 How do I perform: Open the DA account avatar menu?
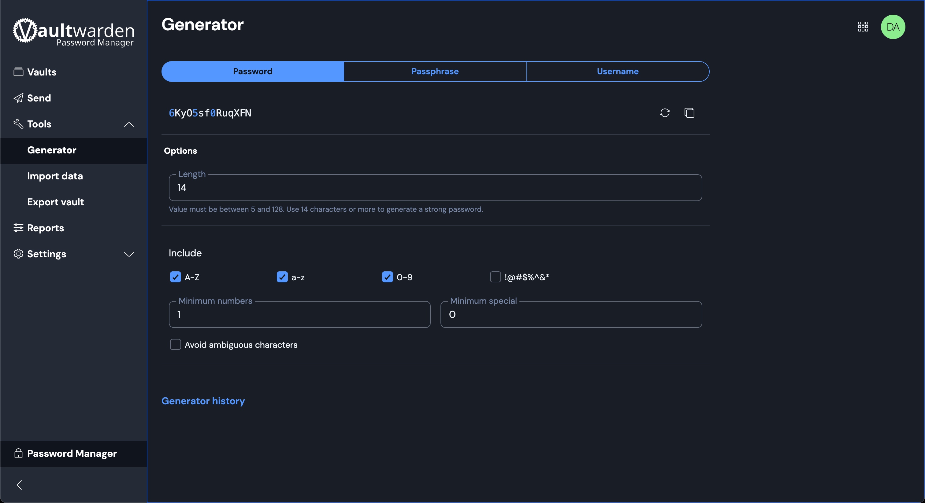(x=893, y=27)
